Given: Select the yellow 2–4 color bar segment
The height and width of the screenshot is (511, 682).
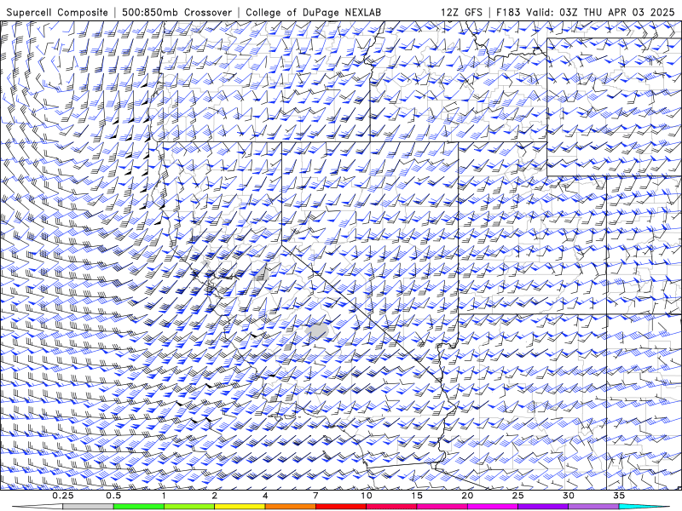Looking at the screenshot, I should [x=240, y=507].
